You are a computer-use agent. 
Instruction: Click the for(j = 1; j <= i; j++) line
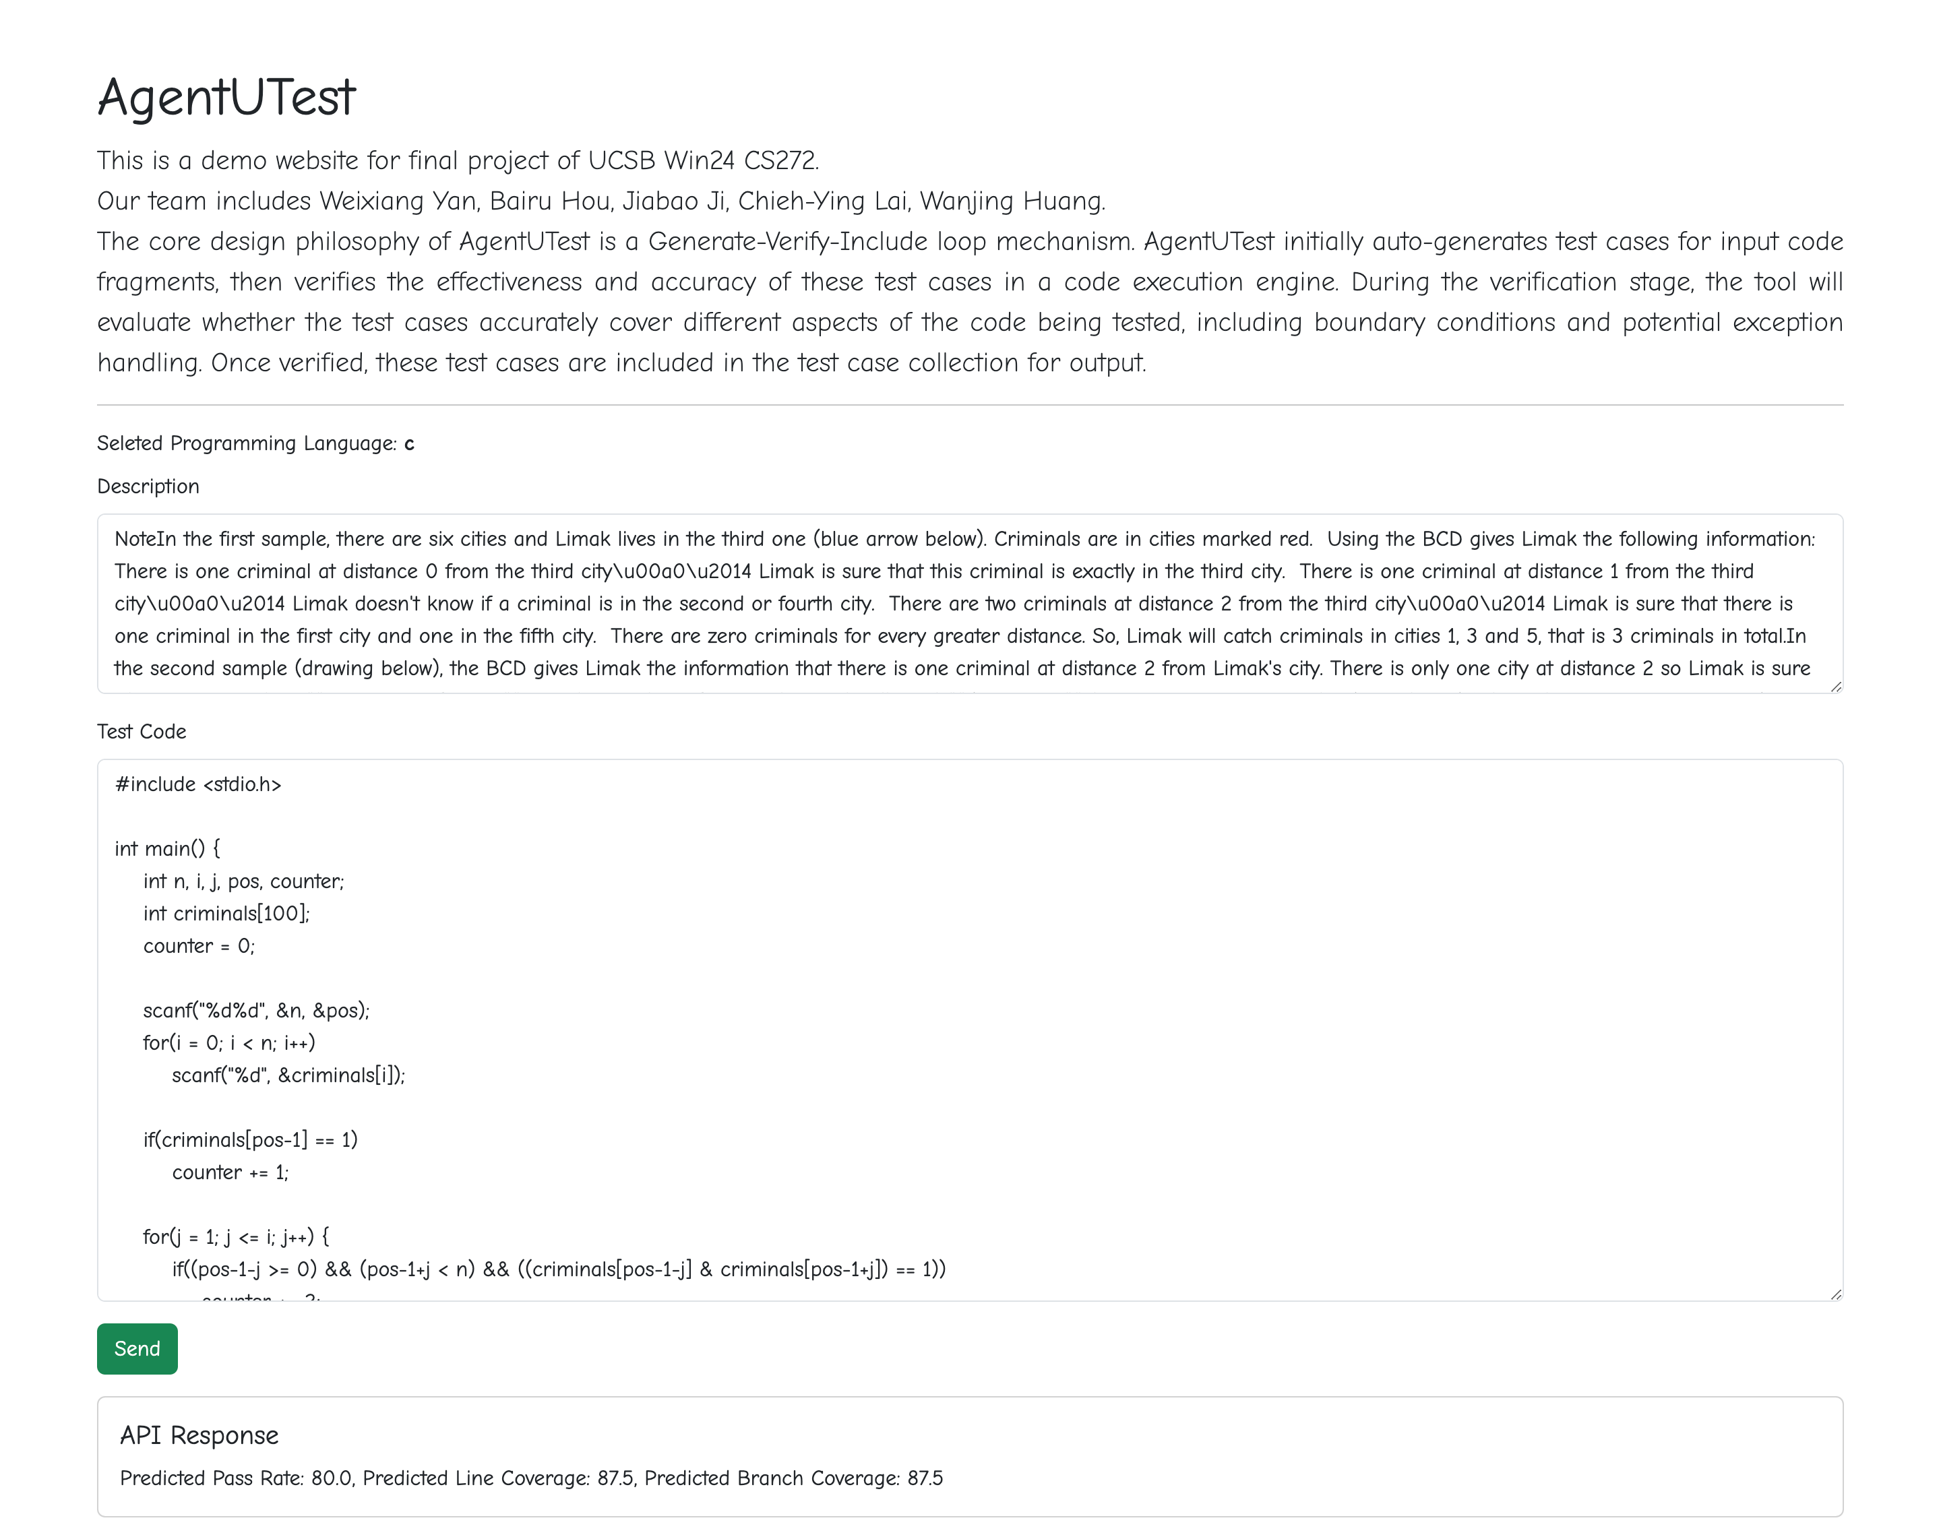[x=236, y=1236]
